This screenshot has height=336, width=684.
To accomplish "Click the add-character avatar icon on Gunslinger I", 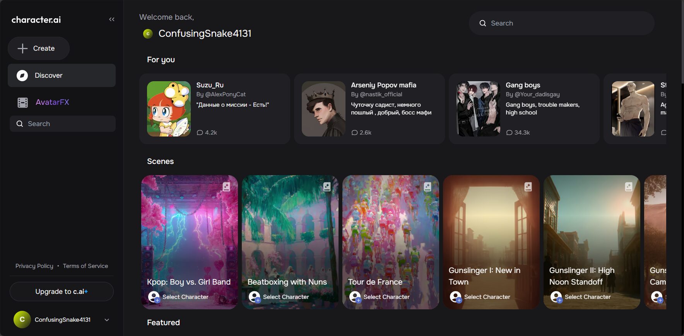I will point(456,297).
